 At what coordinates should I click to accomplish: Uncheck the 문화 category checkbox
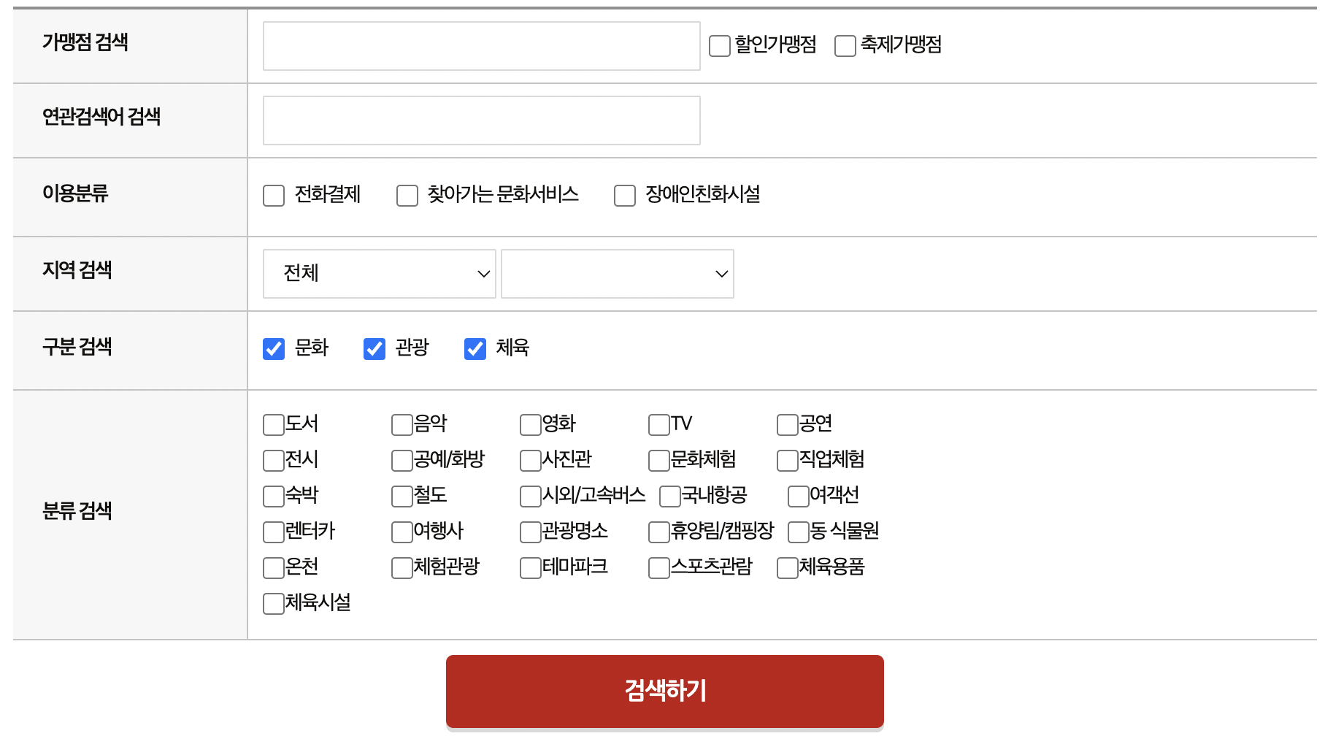pyautogui.click(x=274, y=349)
